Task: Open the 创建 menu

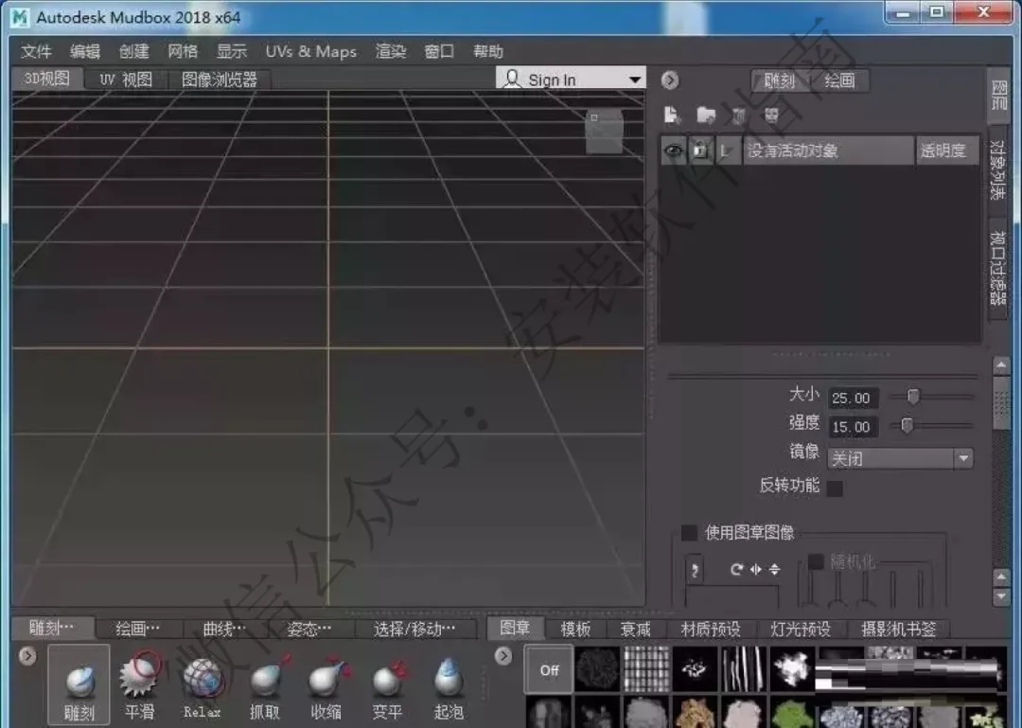Action: click(133, 51)
